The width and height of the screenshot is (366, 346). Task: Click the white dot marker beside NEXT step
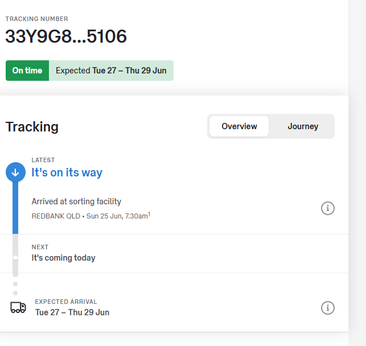15,258
